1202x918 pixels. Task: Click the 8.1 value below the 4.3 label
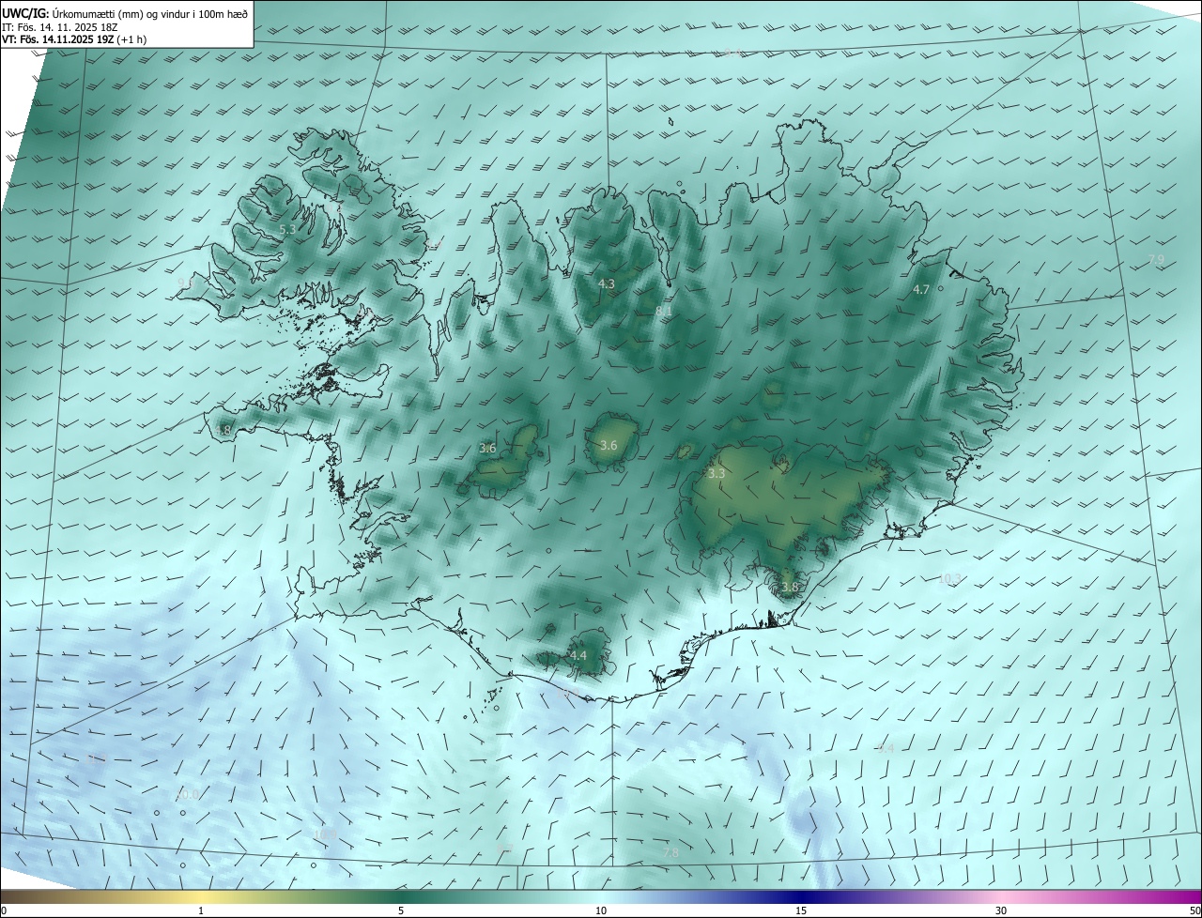click(664, 311)
